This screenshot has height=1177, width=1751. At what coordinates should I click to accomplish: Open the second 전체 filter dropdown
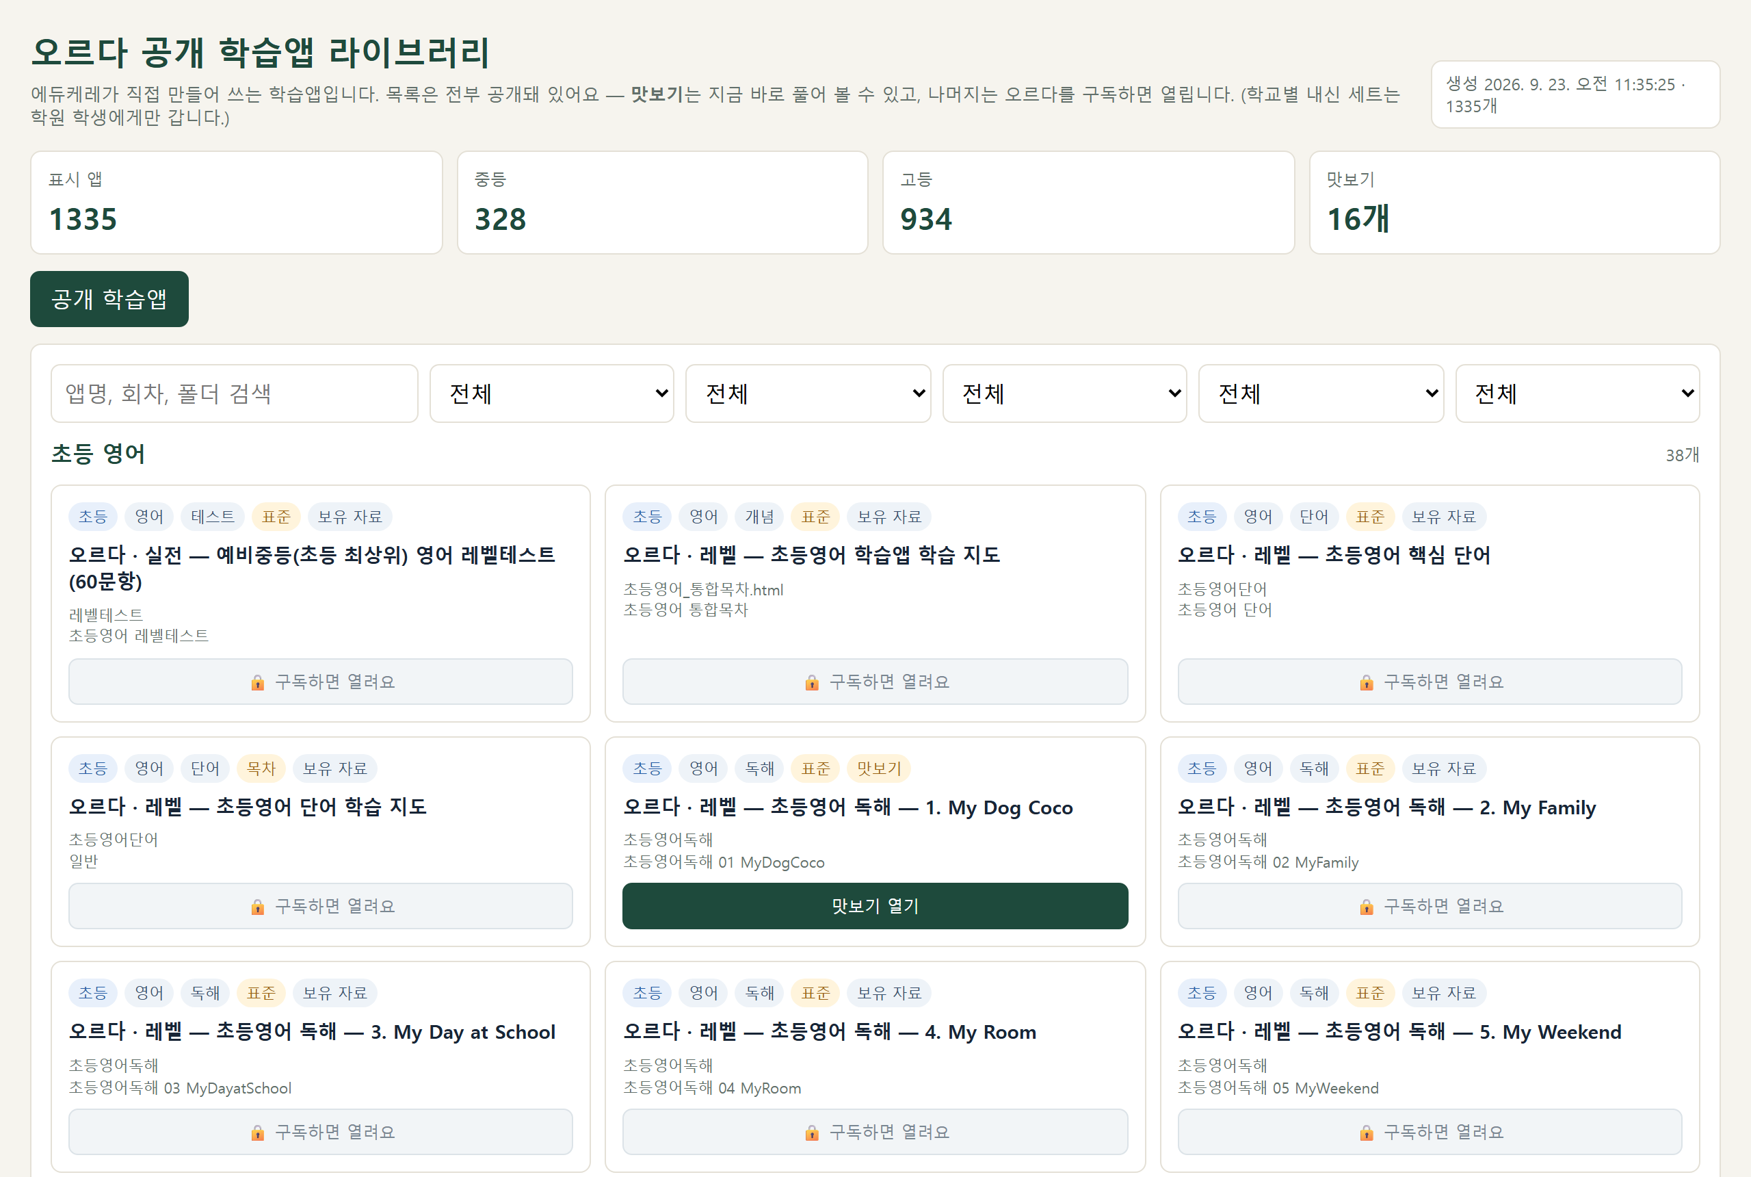tap(808, 393)
